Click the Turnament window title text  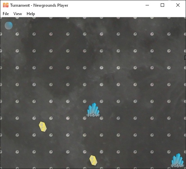pyautogui.click(x=39, y=5)
